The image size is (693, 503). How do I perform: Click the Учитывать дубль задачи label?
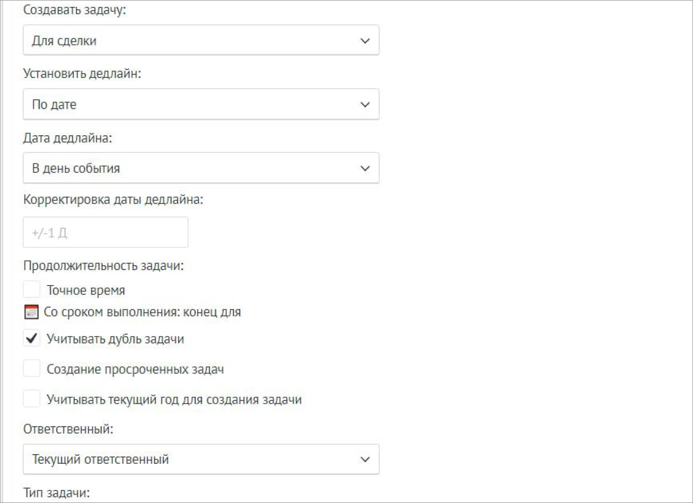115,339
